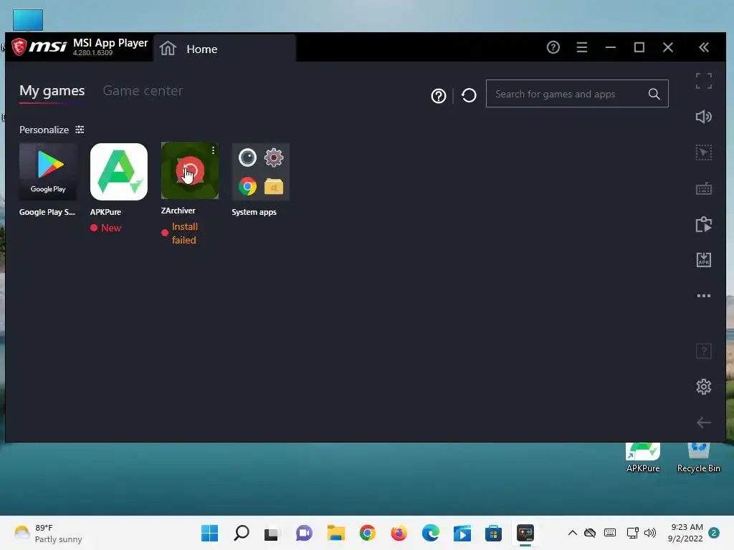Open the multi-instance copy icon
Image resolution: width=734 pixels, height=550 pixels.
[704, 224]
